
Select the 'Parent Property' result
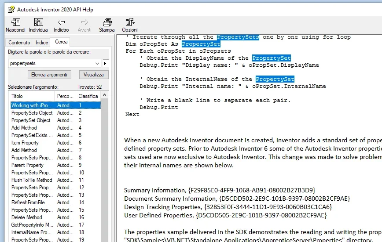55,165
